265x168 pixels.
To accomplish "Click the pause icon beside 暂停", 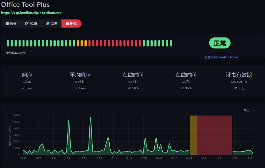I will click(7, 24).
